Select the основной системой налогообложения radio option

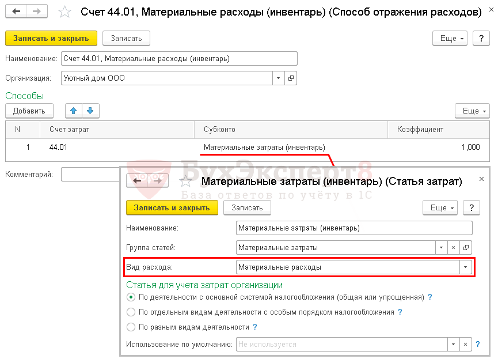(131, 297)
